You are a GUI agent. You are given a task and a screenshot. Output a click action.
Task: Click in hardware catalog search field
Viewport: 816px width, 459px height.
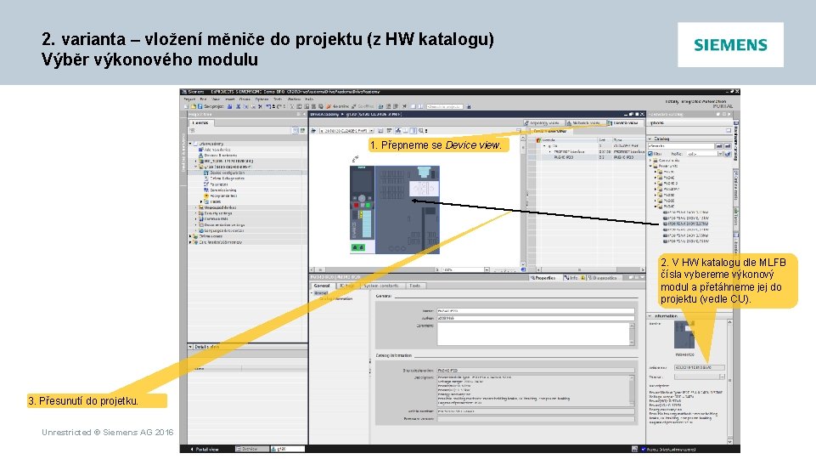(681, 146)
